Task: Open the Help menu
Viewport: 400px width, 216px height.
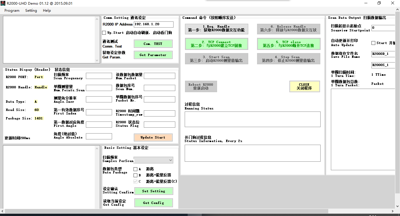Action: coord(47,11)
